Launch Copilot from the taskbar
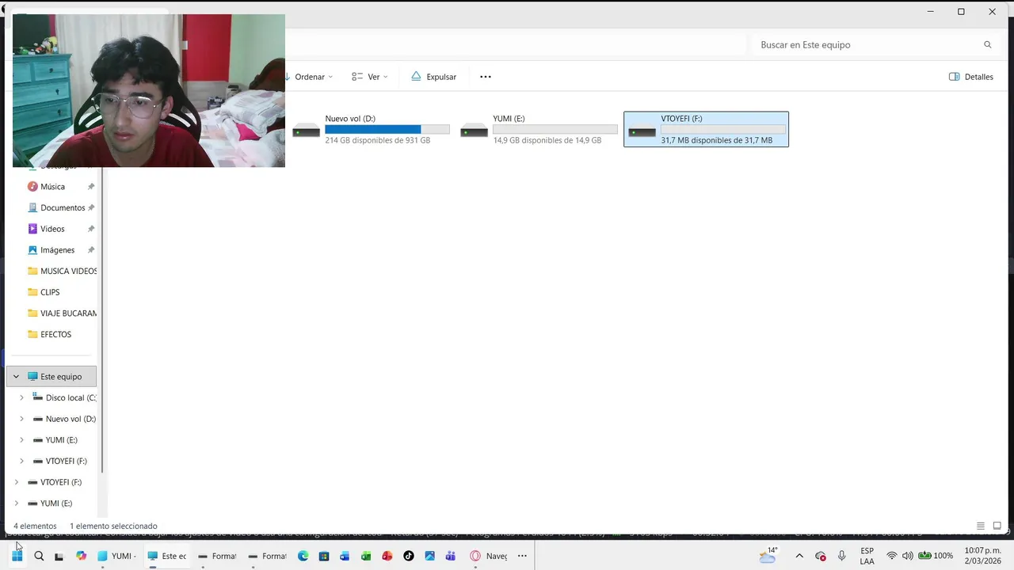 (81, 556)
